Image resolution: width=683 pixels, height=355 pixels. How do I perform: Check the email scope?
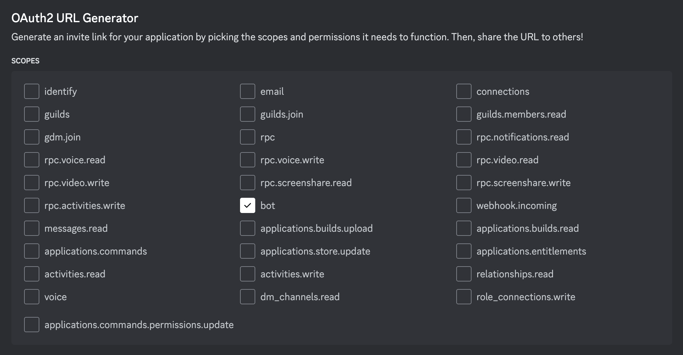247,91
